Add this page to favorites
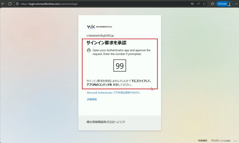Viewport: 239px width, 143px height. (204, 4)
